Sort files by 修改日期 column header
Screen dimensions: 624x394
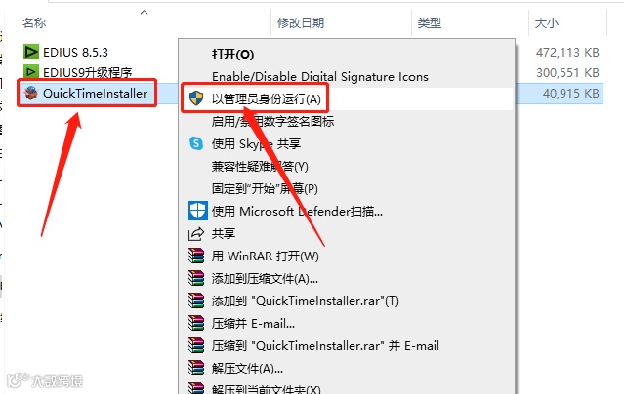[301, 23]
